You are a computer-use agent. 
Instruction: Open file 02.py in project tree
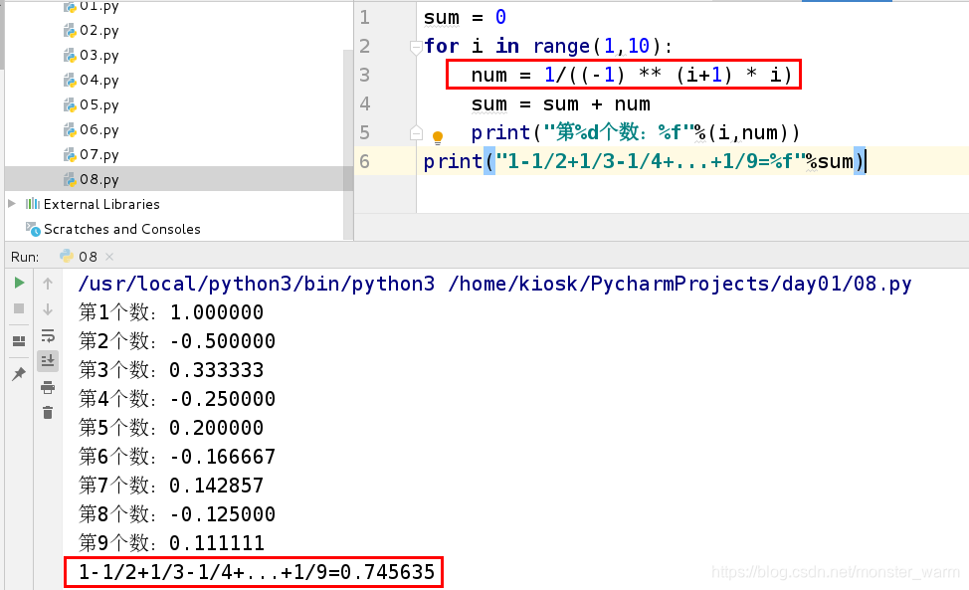click(x=98, y=30)
